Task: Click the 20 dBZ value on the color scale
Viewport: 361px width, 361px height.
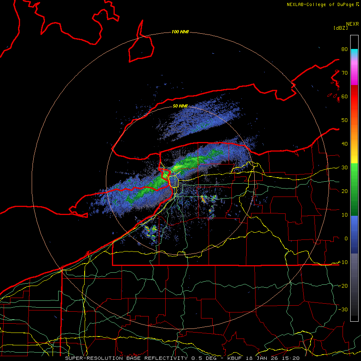Action: 345,191
